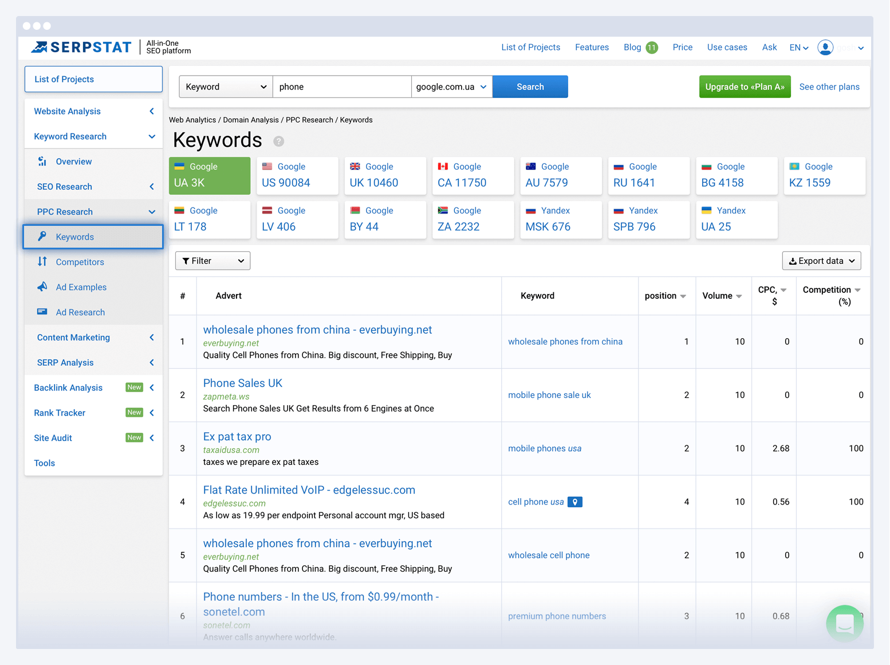
Task: Click the help question mark beside Keywords
Action: (x=278, y=141)
